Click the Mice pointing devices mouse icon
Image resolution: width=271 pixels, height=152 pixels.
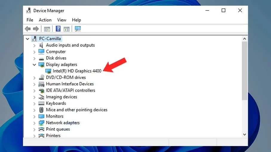(41, 110)
